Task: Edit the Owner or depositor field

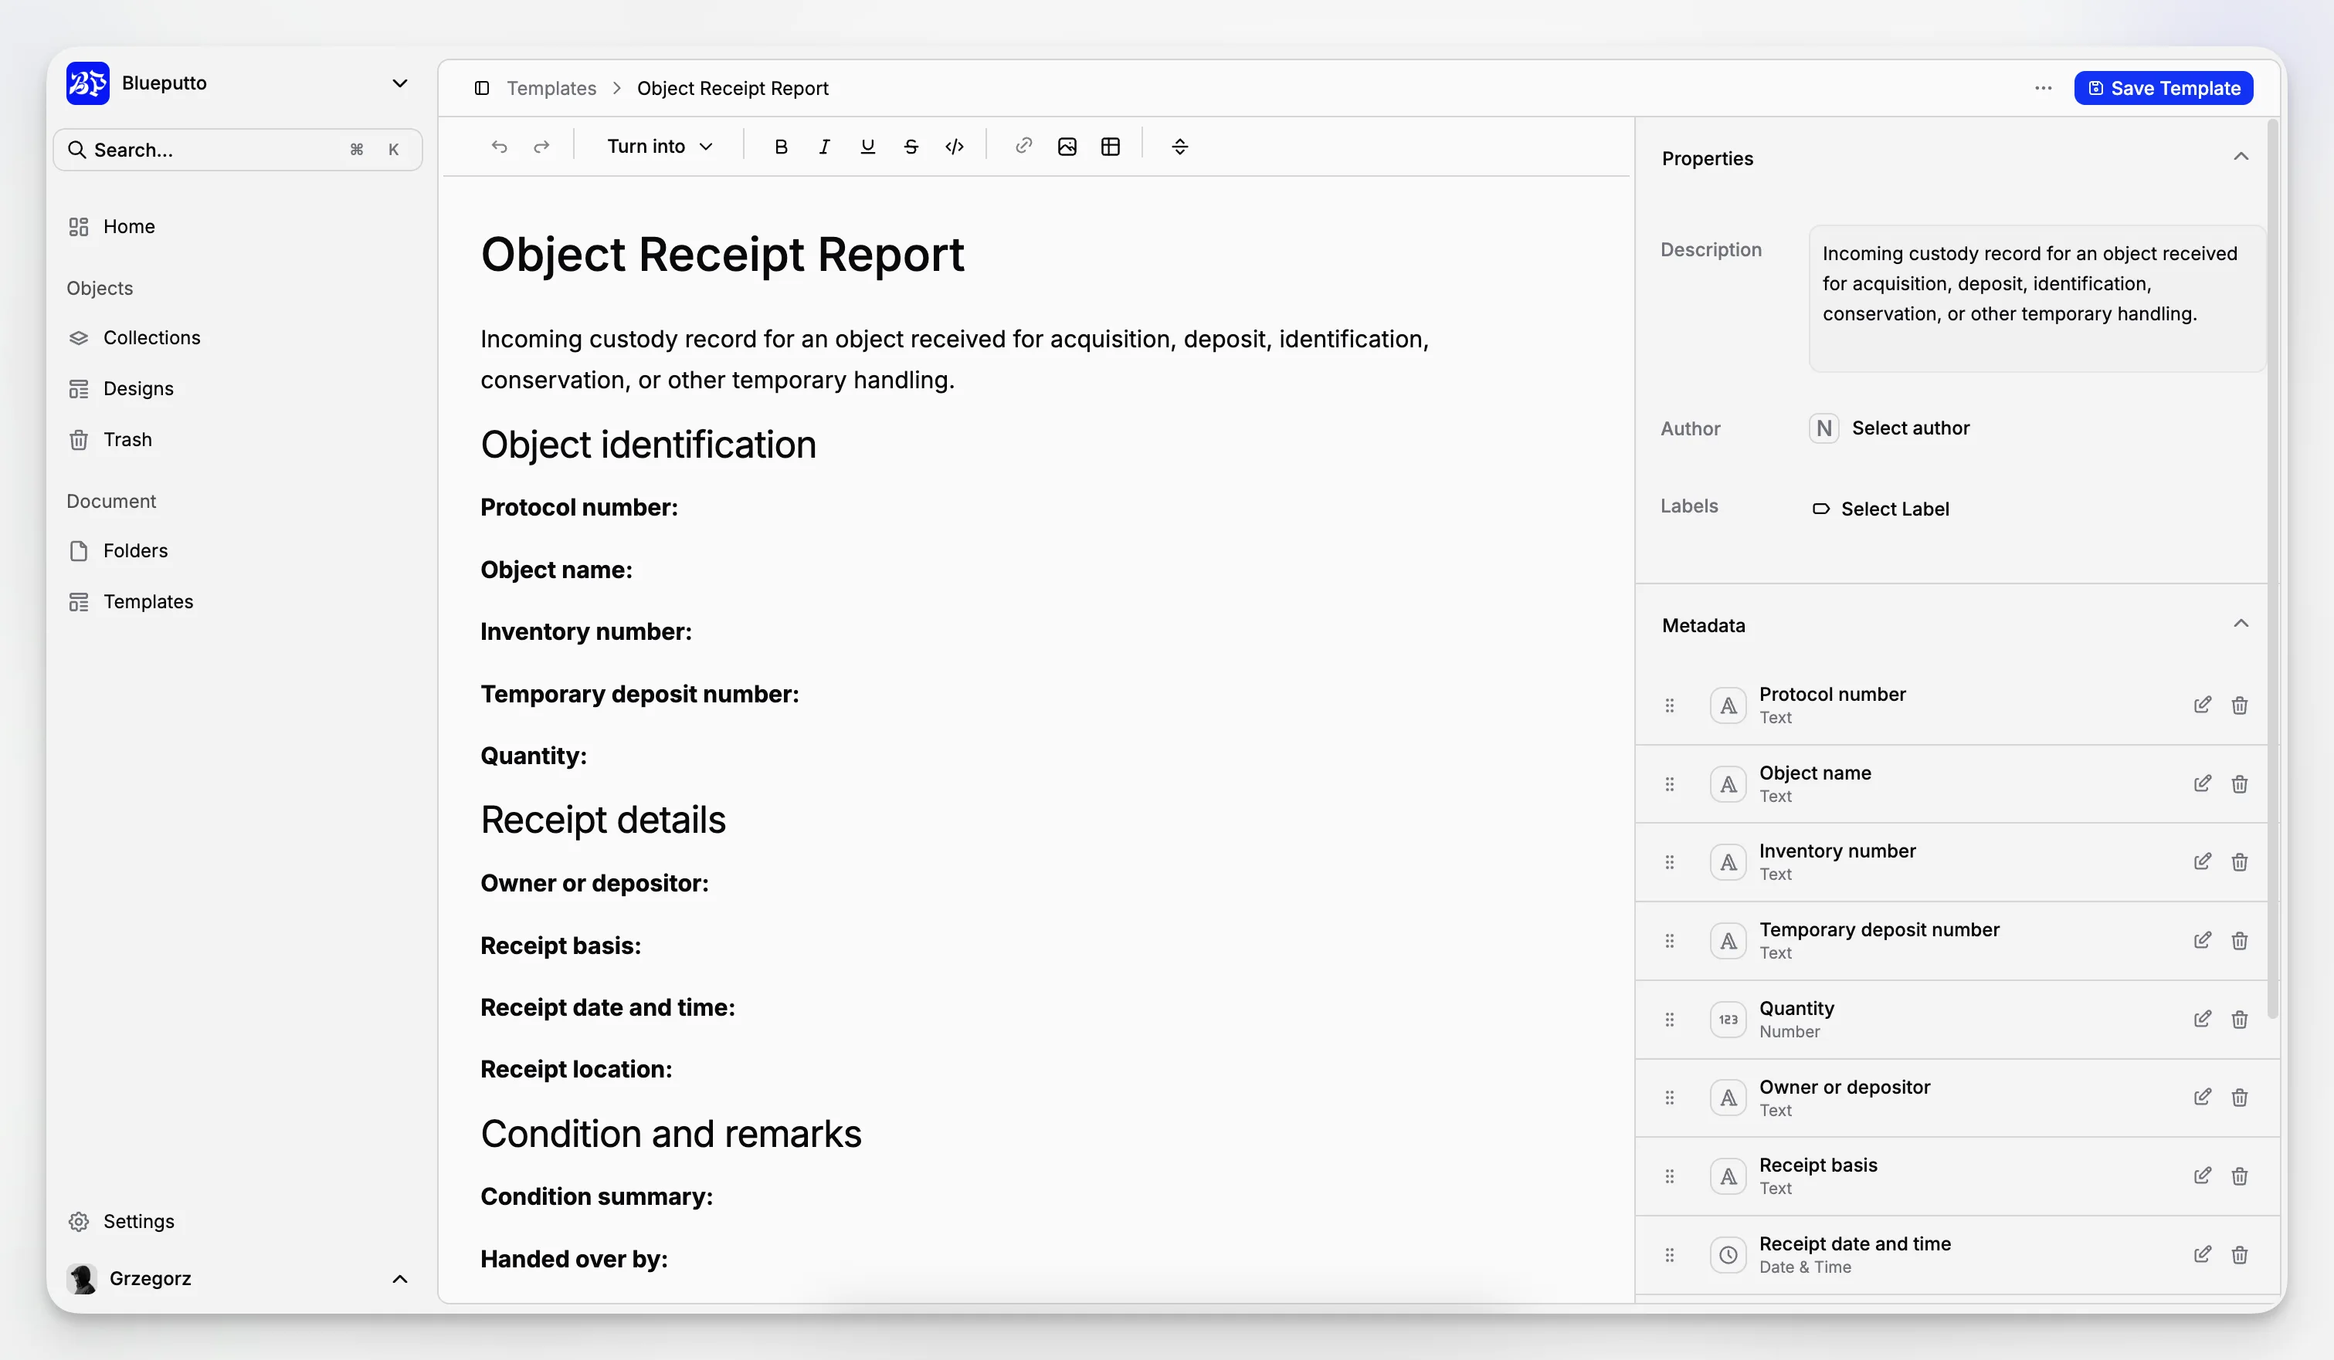Action: (2203, 1097)
